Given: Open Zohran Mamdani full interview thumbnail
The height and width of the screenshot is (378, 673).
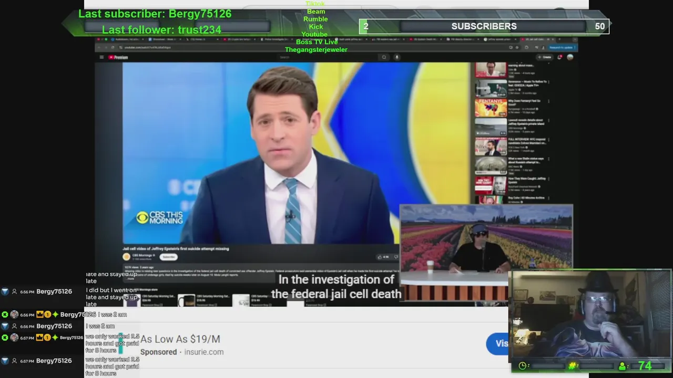Looking at the screenshot, I should pyautogui.click(x=491, y=146).
